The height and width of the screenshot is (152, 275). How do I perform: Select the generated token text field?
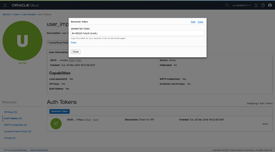(137, 33)
